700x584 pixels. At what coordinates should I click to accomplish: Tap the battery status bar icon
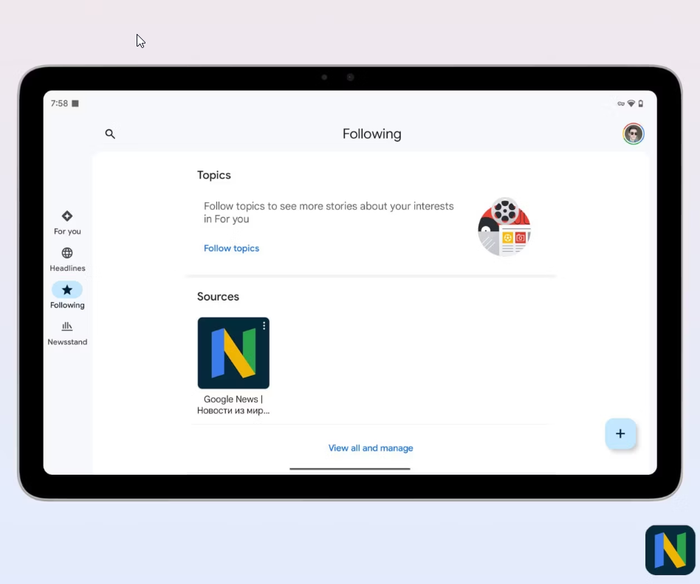[640, 103]
